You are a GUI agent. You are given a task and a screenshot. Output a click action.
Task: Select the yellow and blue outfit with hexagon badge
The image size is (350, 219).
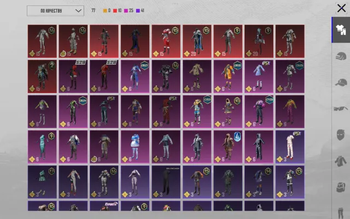[197, 112]
